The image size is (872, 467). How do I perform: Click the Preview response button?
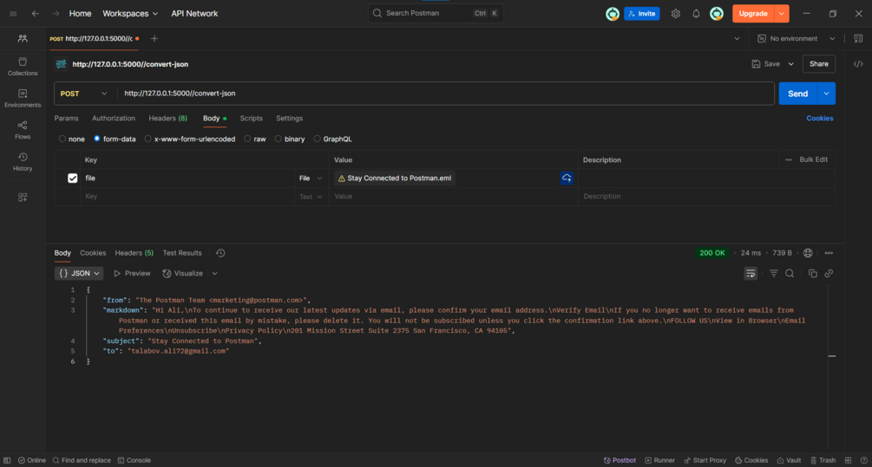[132, 273]
